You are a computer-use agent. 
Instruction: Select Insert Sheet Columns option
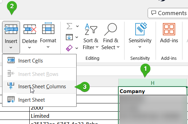click(x=39, y=87)
